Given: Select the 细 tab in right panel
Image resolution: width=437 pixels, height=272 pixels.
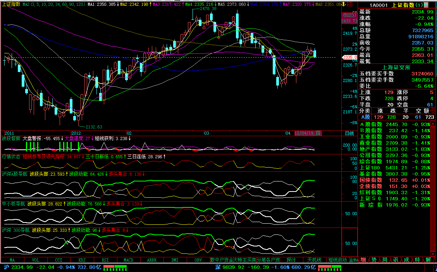Looking at the screenshot, I should pyautogui.click(x=363, y=260).
